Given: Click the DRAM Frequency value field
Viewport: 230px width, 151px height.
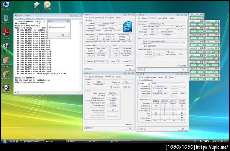Looking at the screenshot, I should click(x=113, y=93).
